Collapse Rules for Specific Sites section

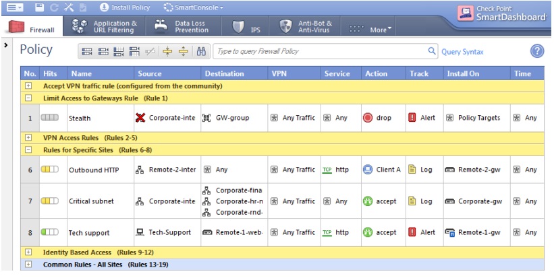(28, 149)
